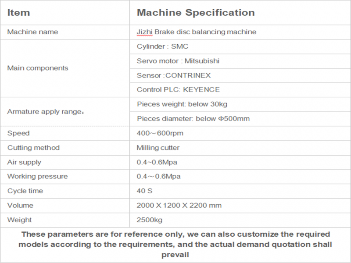Click the Milling cutter value
The width and height of the screenshot is (351, 263).
[158, 148]
